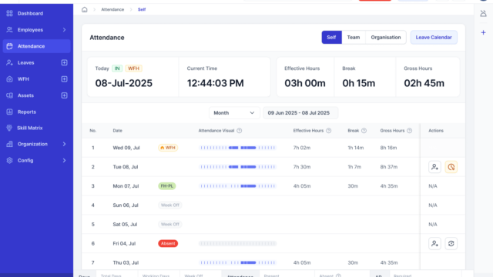Open Reports from the sidebar
493x277 pixels.
click(x=36, y=112)
